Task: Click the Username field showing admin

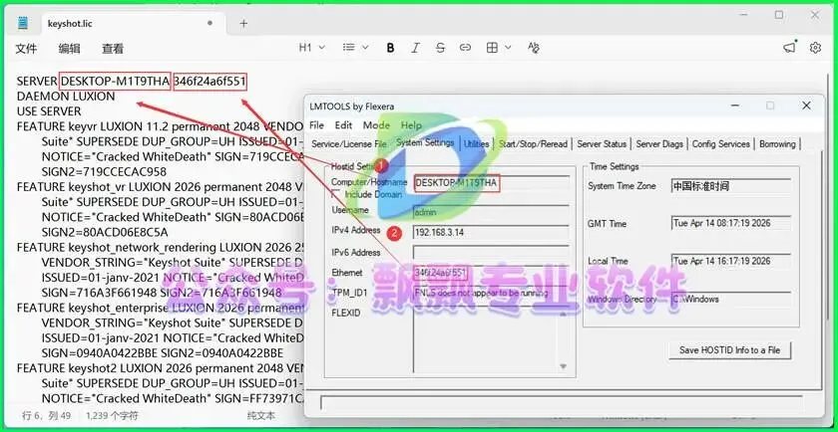Action: point(491,212)
